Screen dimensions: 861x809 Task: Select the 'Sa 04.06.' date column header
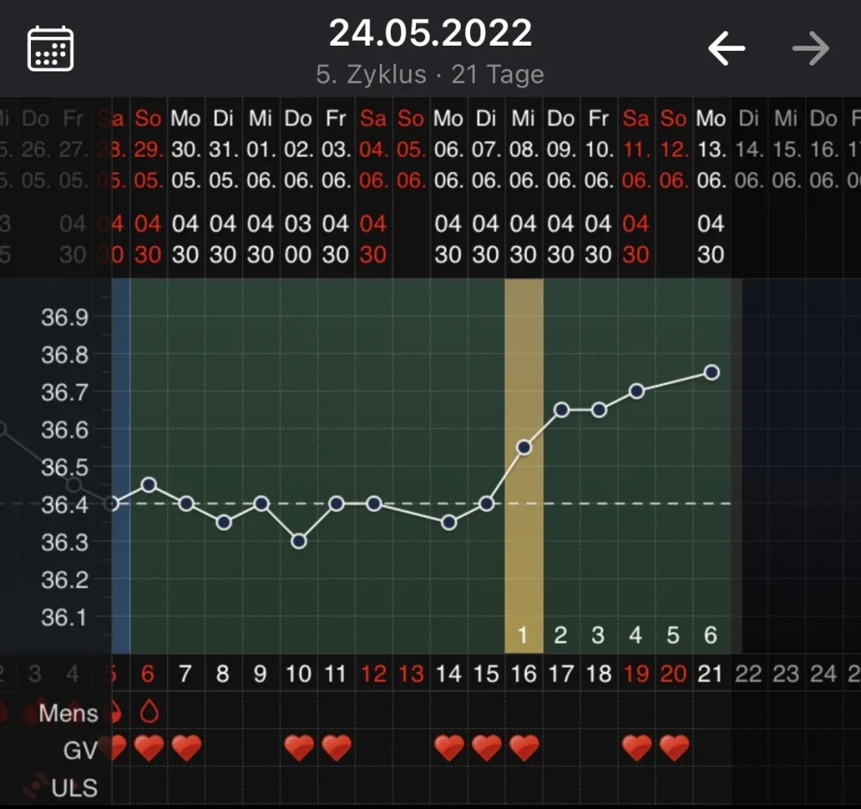374,149
